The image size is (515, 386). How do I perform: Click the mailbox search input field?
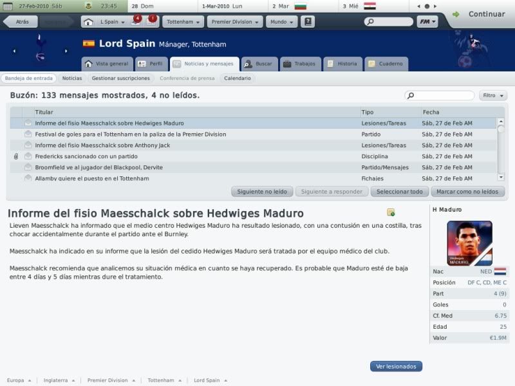440,95
